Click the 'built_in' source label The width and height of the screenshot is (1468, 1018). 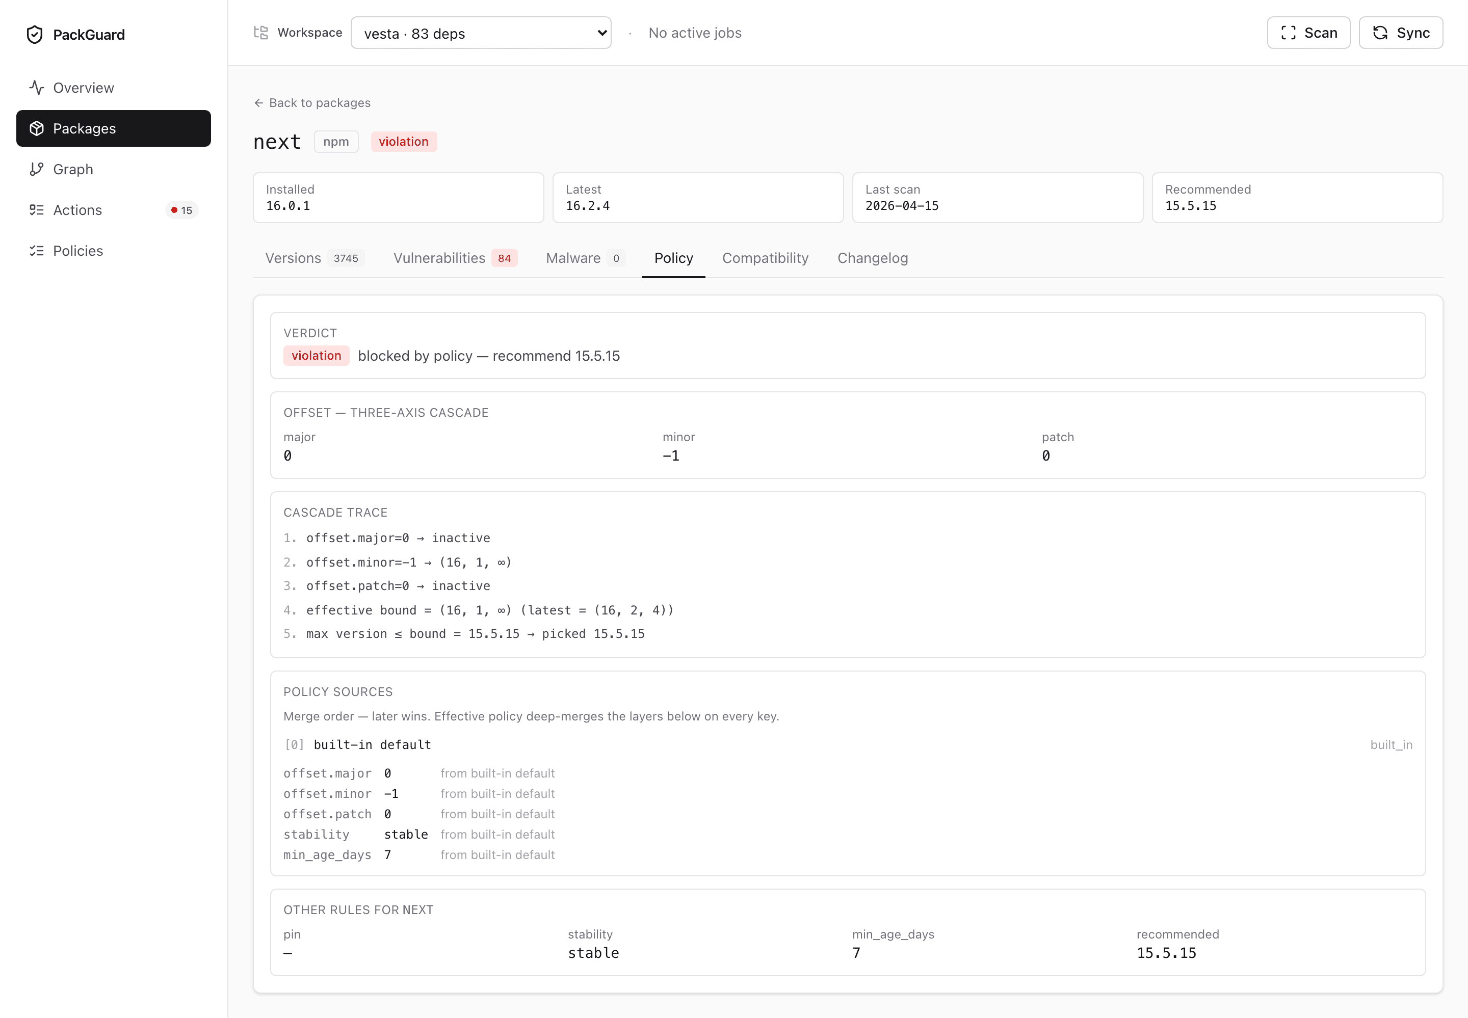[x=1392, y=744]
